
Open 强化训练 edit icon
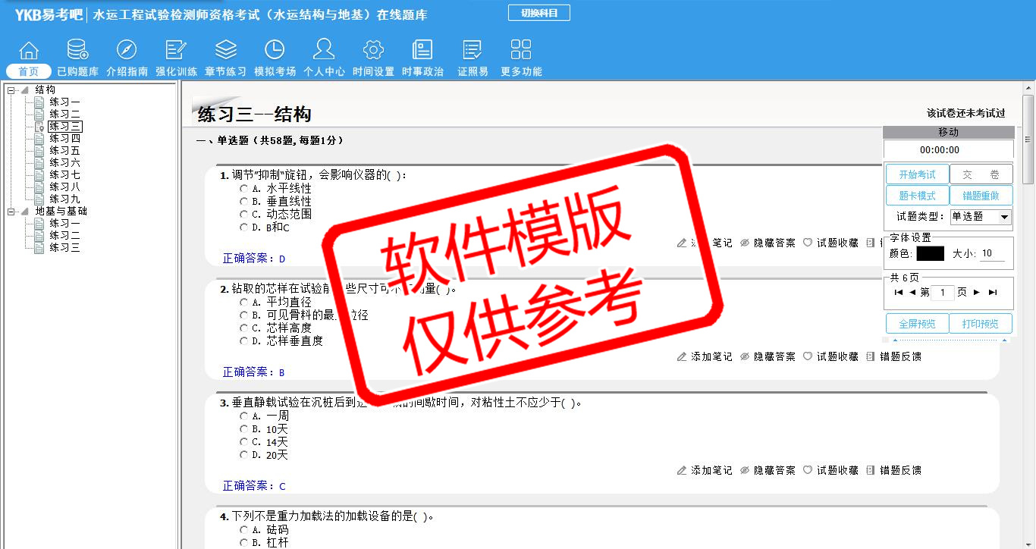176,51
